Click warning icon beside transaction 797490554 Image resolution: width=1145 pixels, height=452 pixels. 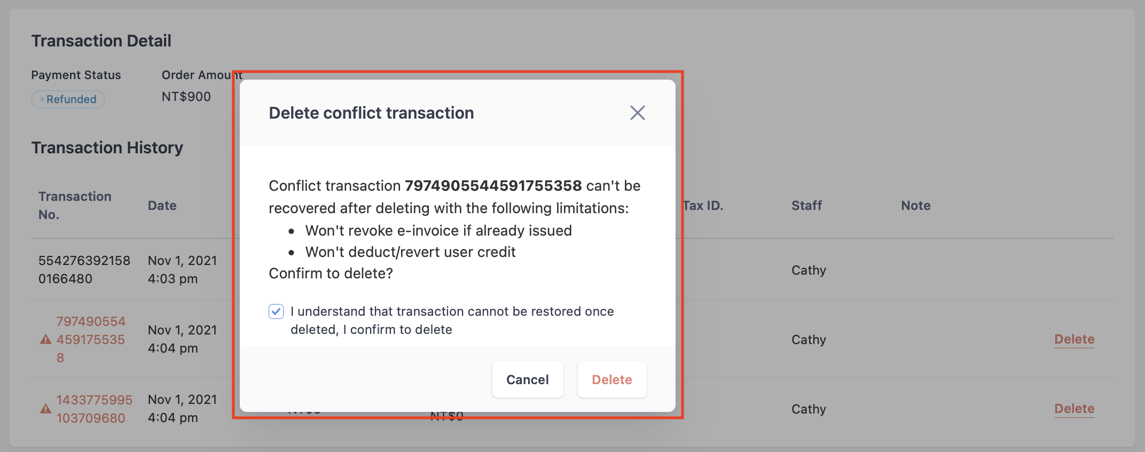pos(46,340)
